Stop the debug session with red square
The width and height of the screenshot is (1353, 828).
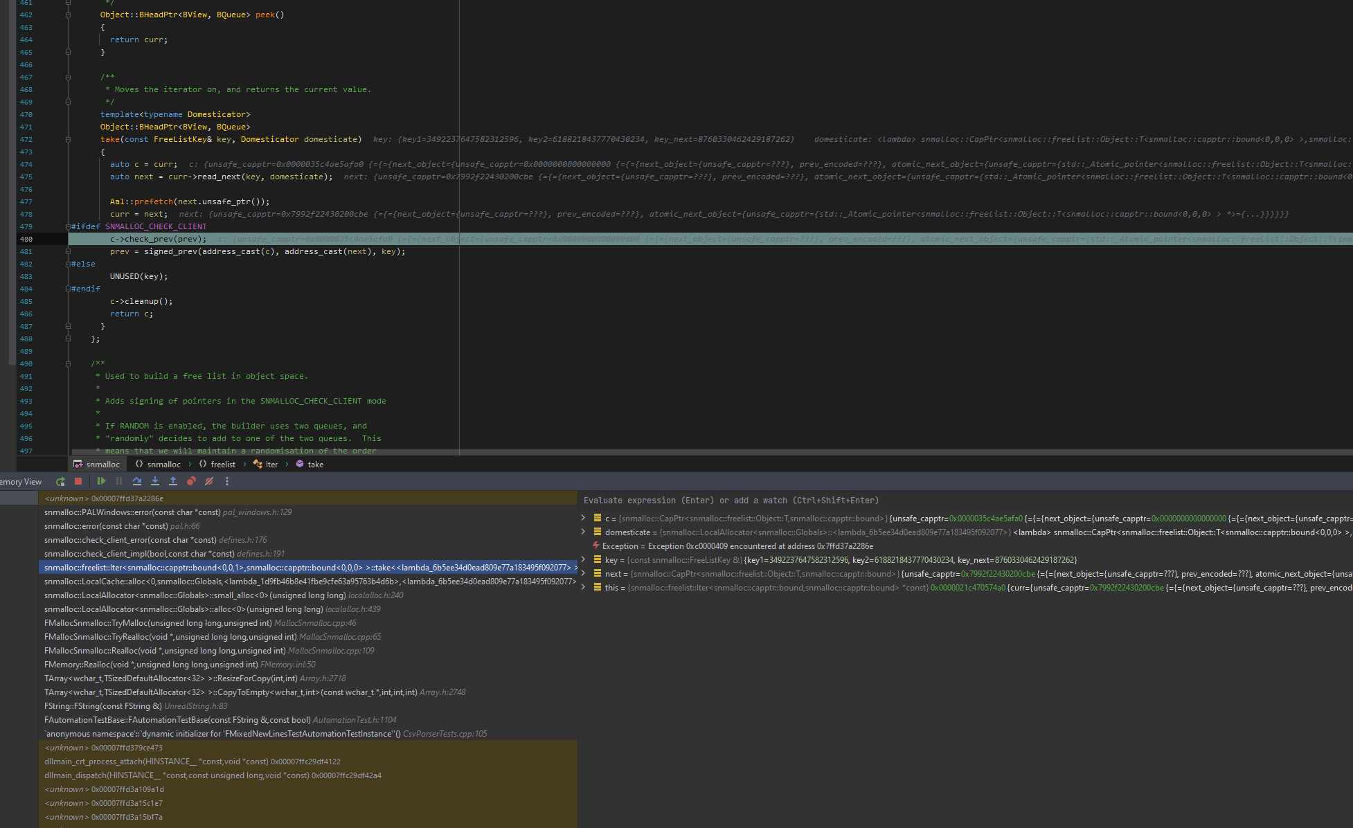[x=78, y=481]
